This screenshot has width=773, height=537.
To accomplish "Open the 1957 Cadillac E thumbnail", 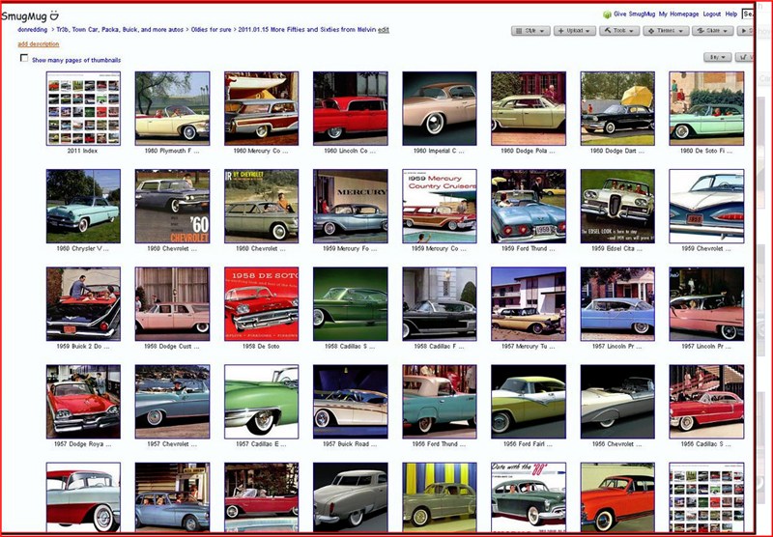I will tap(261, 402).
